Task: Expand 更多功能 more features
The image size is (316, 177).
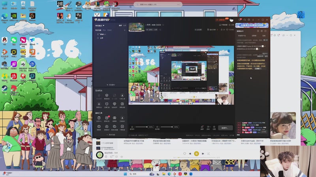Action: tap(111, 135)
